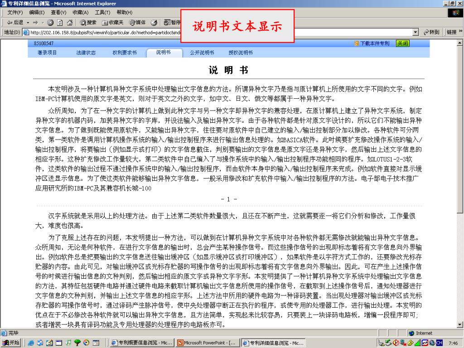Open the 帮助(H) menu
The image size is (464, 348).
coord(124,12)
